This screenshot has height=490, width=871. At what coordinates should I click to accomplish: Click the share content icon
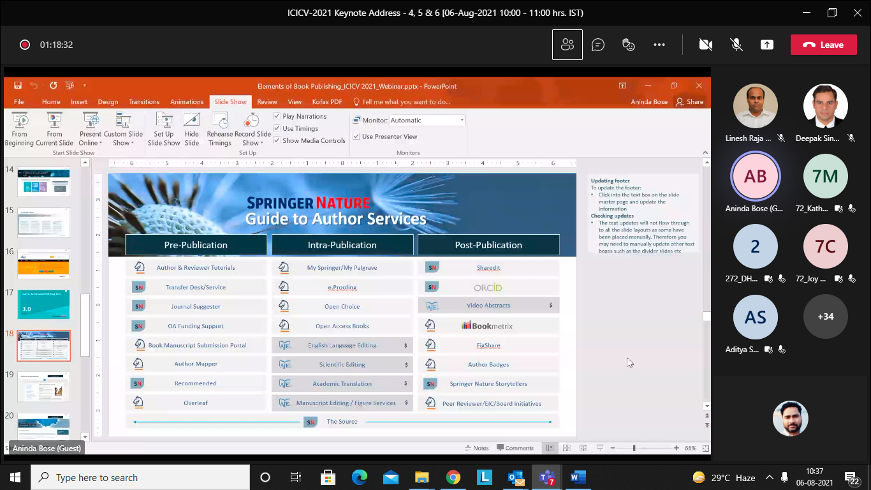(767, 45)
